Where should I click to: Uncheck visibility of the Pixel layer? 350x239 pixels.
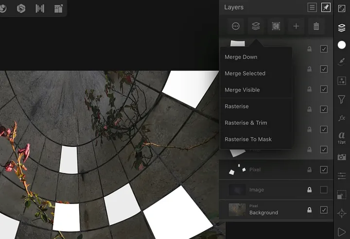pyautogui.click(x=324, y=170)
